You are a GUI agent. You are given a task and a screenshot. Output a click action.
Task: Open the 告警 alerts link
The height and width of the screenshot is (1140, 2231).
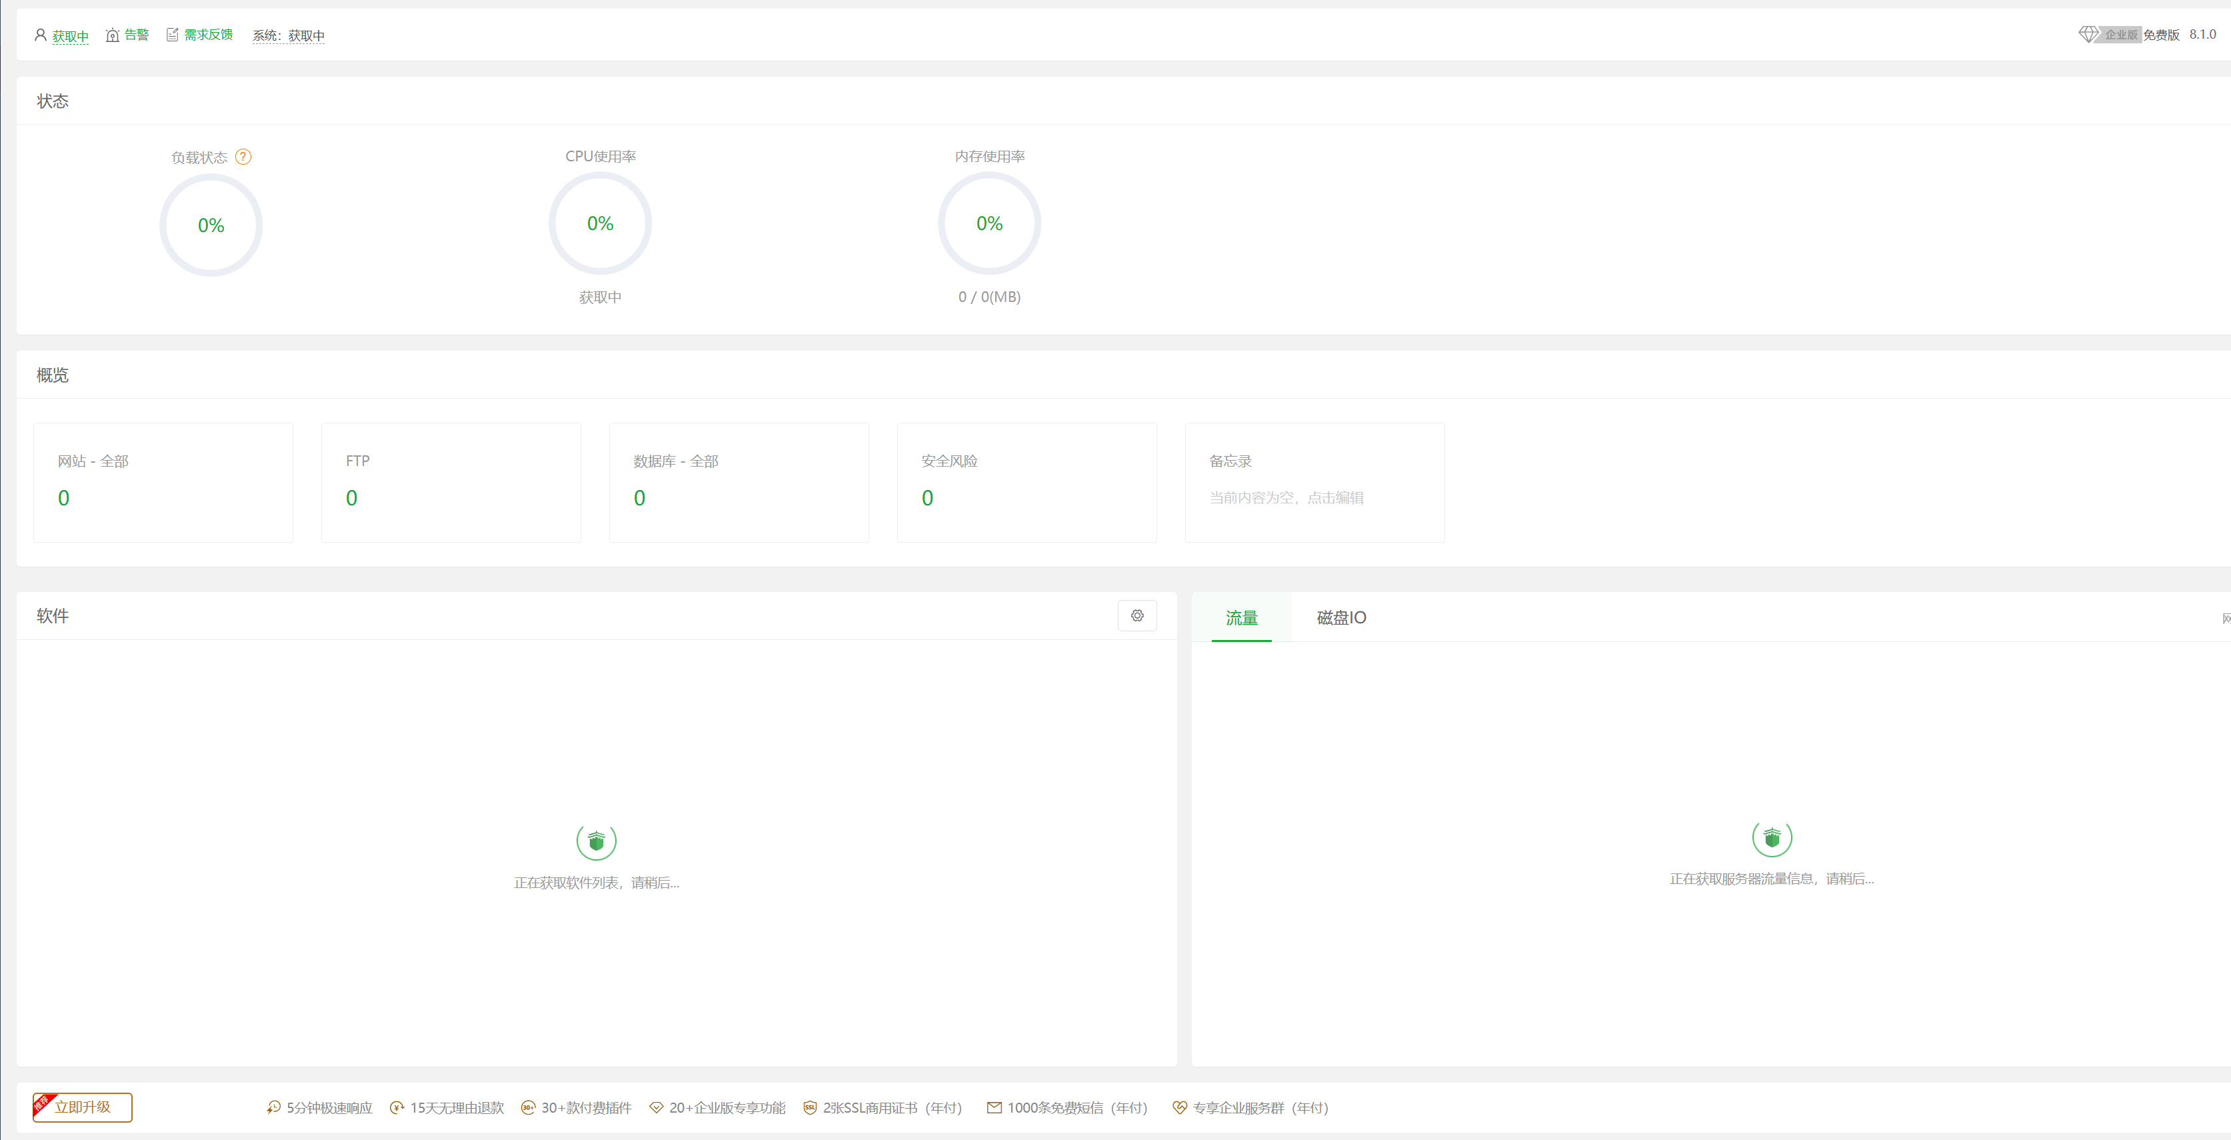[x=137, y=35]
